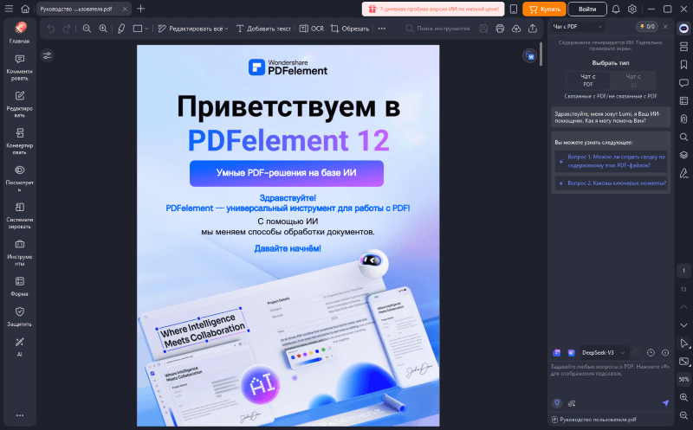
Task: Select suggested Вопрос 2 key points
Action: click(x=611, y=183)
